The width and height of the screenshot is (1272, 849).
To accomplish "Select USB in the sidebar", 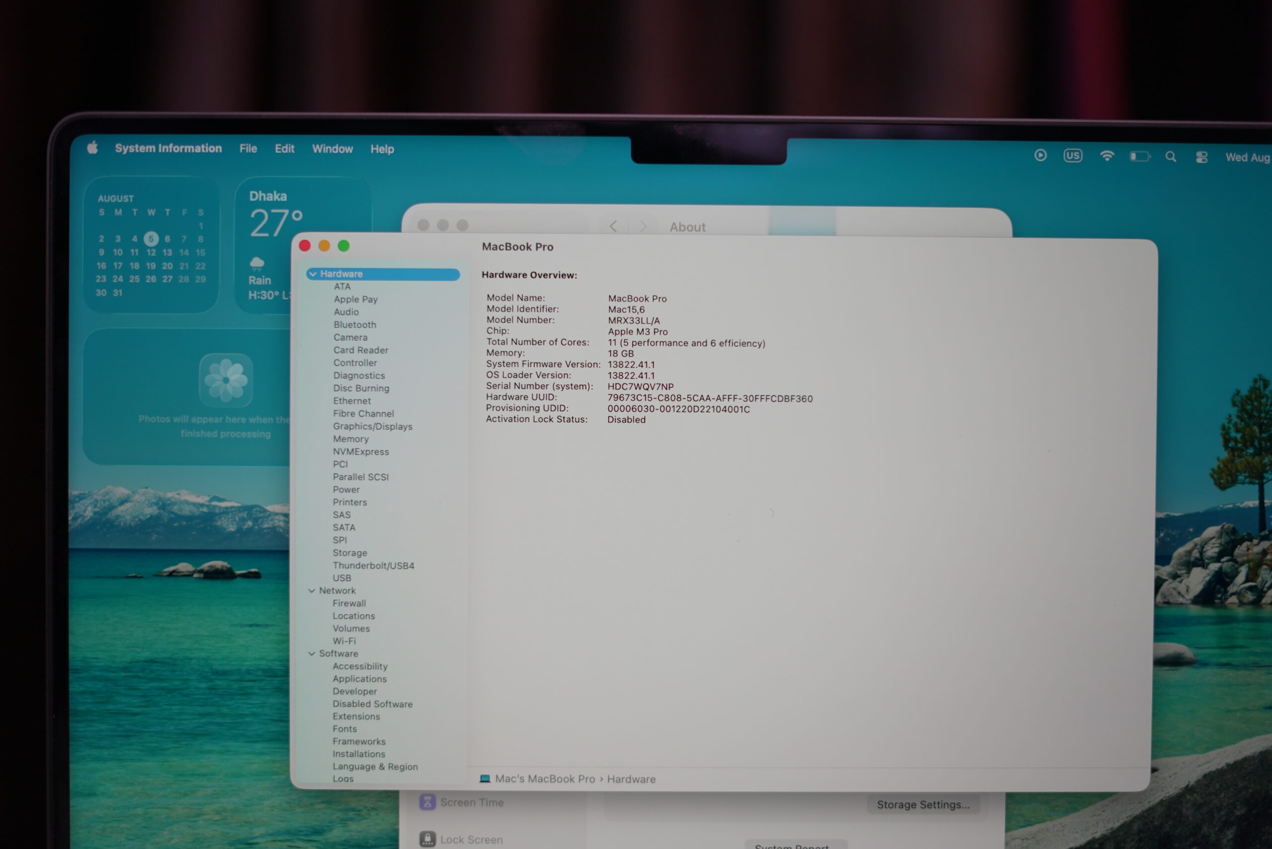I will tap(342, 578).
